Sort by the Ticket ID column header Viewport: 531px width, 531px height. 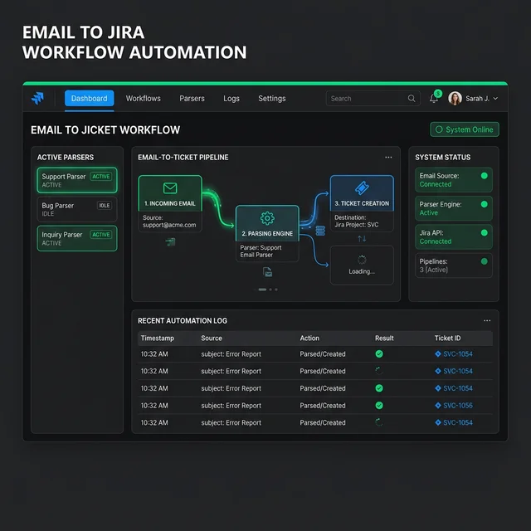pos(447,338)
